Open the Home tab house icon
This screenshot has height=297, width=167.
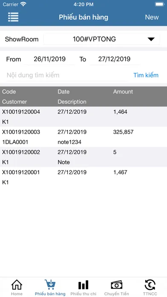[x=17, y=285]
